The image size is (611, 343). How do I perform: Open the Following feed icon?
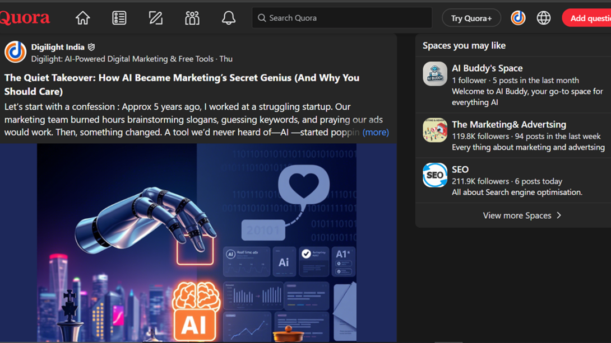[x=119, y=17]
